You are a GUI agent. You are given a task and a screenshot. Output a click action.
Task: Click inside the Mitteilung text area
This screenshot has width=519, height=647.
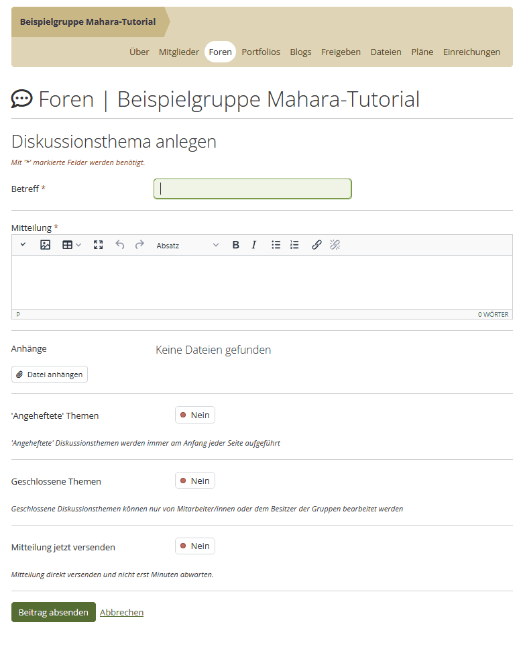point(262,283)
